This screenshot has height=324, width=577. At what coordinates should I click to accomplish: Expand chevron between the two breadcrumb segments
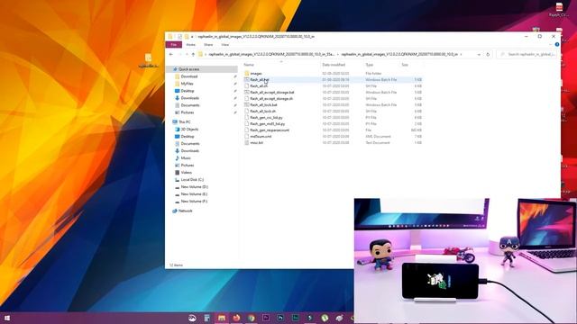tap(338, 54)
